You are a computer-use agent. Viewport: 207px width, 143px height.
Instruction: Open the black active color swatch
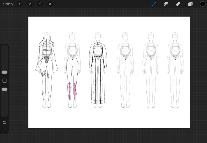(202, 4)
